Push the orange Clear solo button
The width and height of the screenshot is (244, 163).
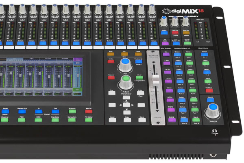(138, 54)
